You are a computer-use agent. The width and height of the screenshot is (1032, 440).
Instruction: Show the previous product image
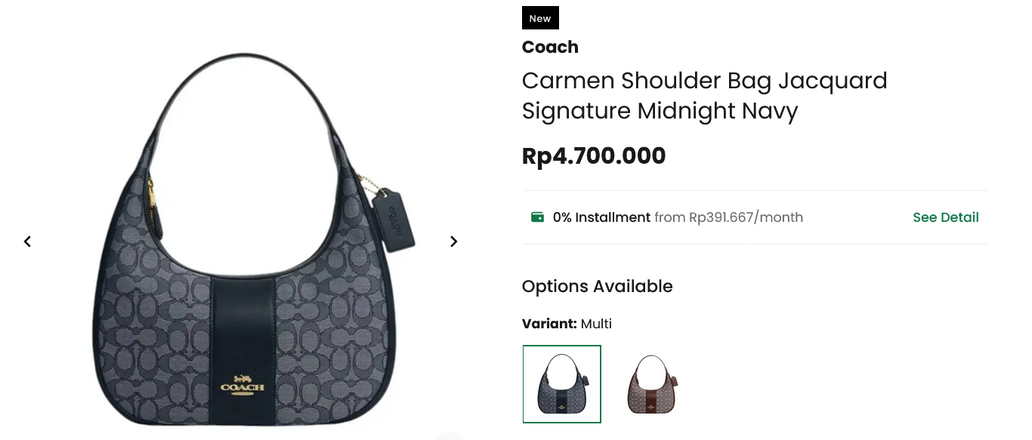pyautogui.click(x=27, y=242)
